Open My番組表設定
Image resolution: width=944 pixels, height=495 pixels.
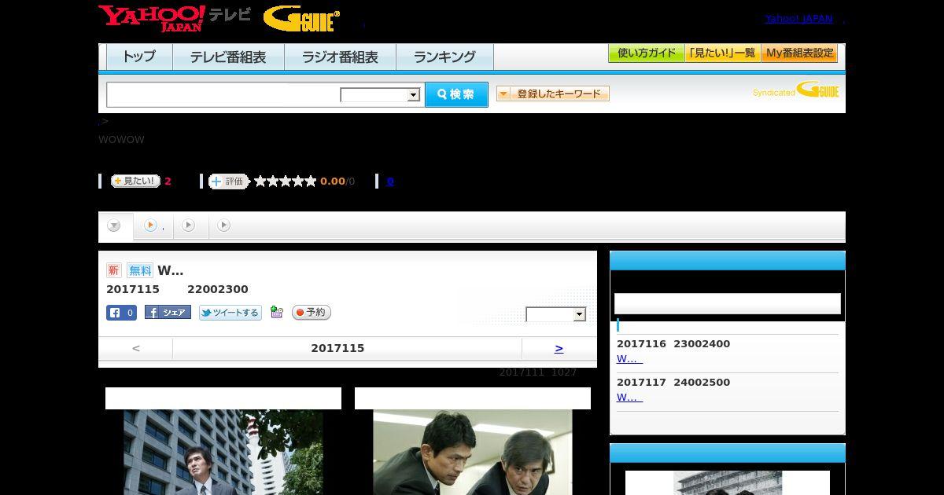pyautogui.click(x=799, y=53)
